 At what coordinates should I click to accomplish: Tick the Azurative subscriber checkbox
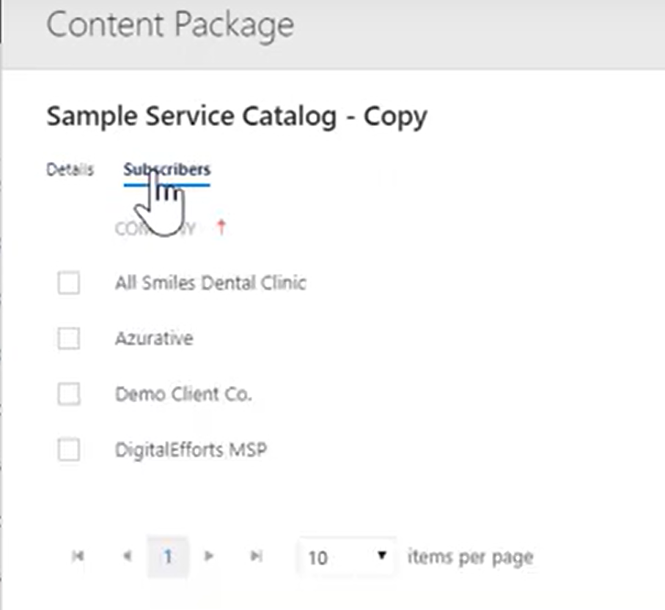[69, 338]
